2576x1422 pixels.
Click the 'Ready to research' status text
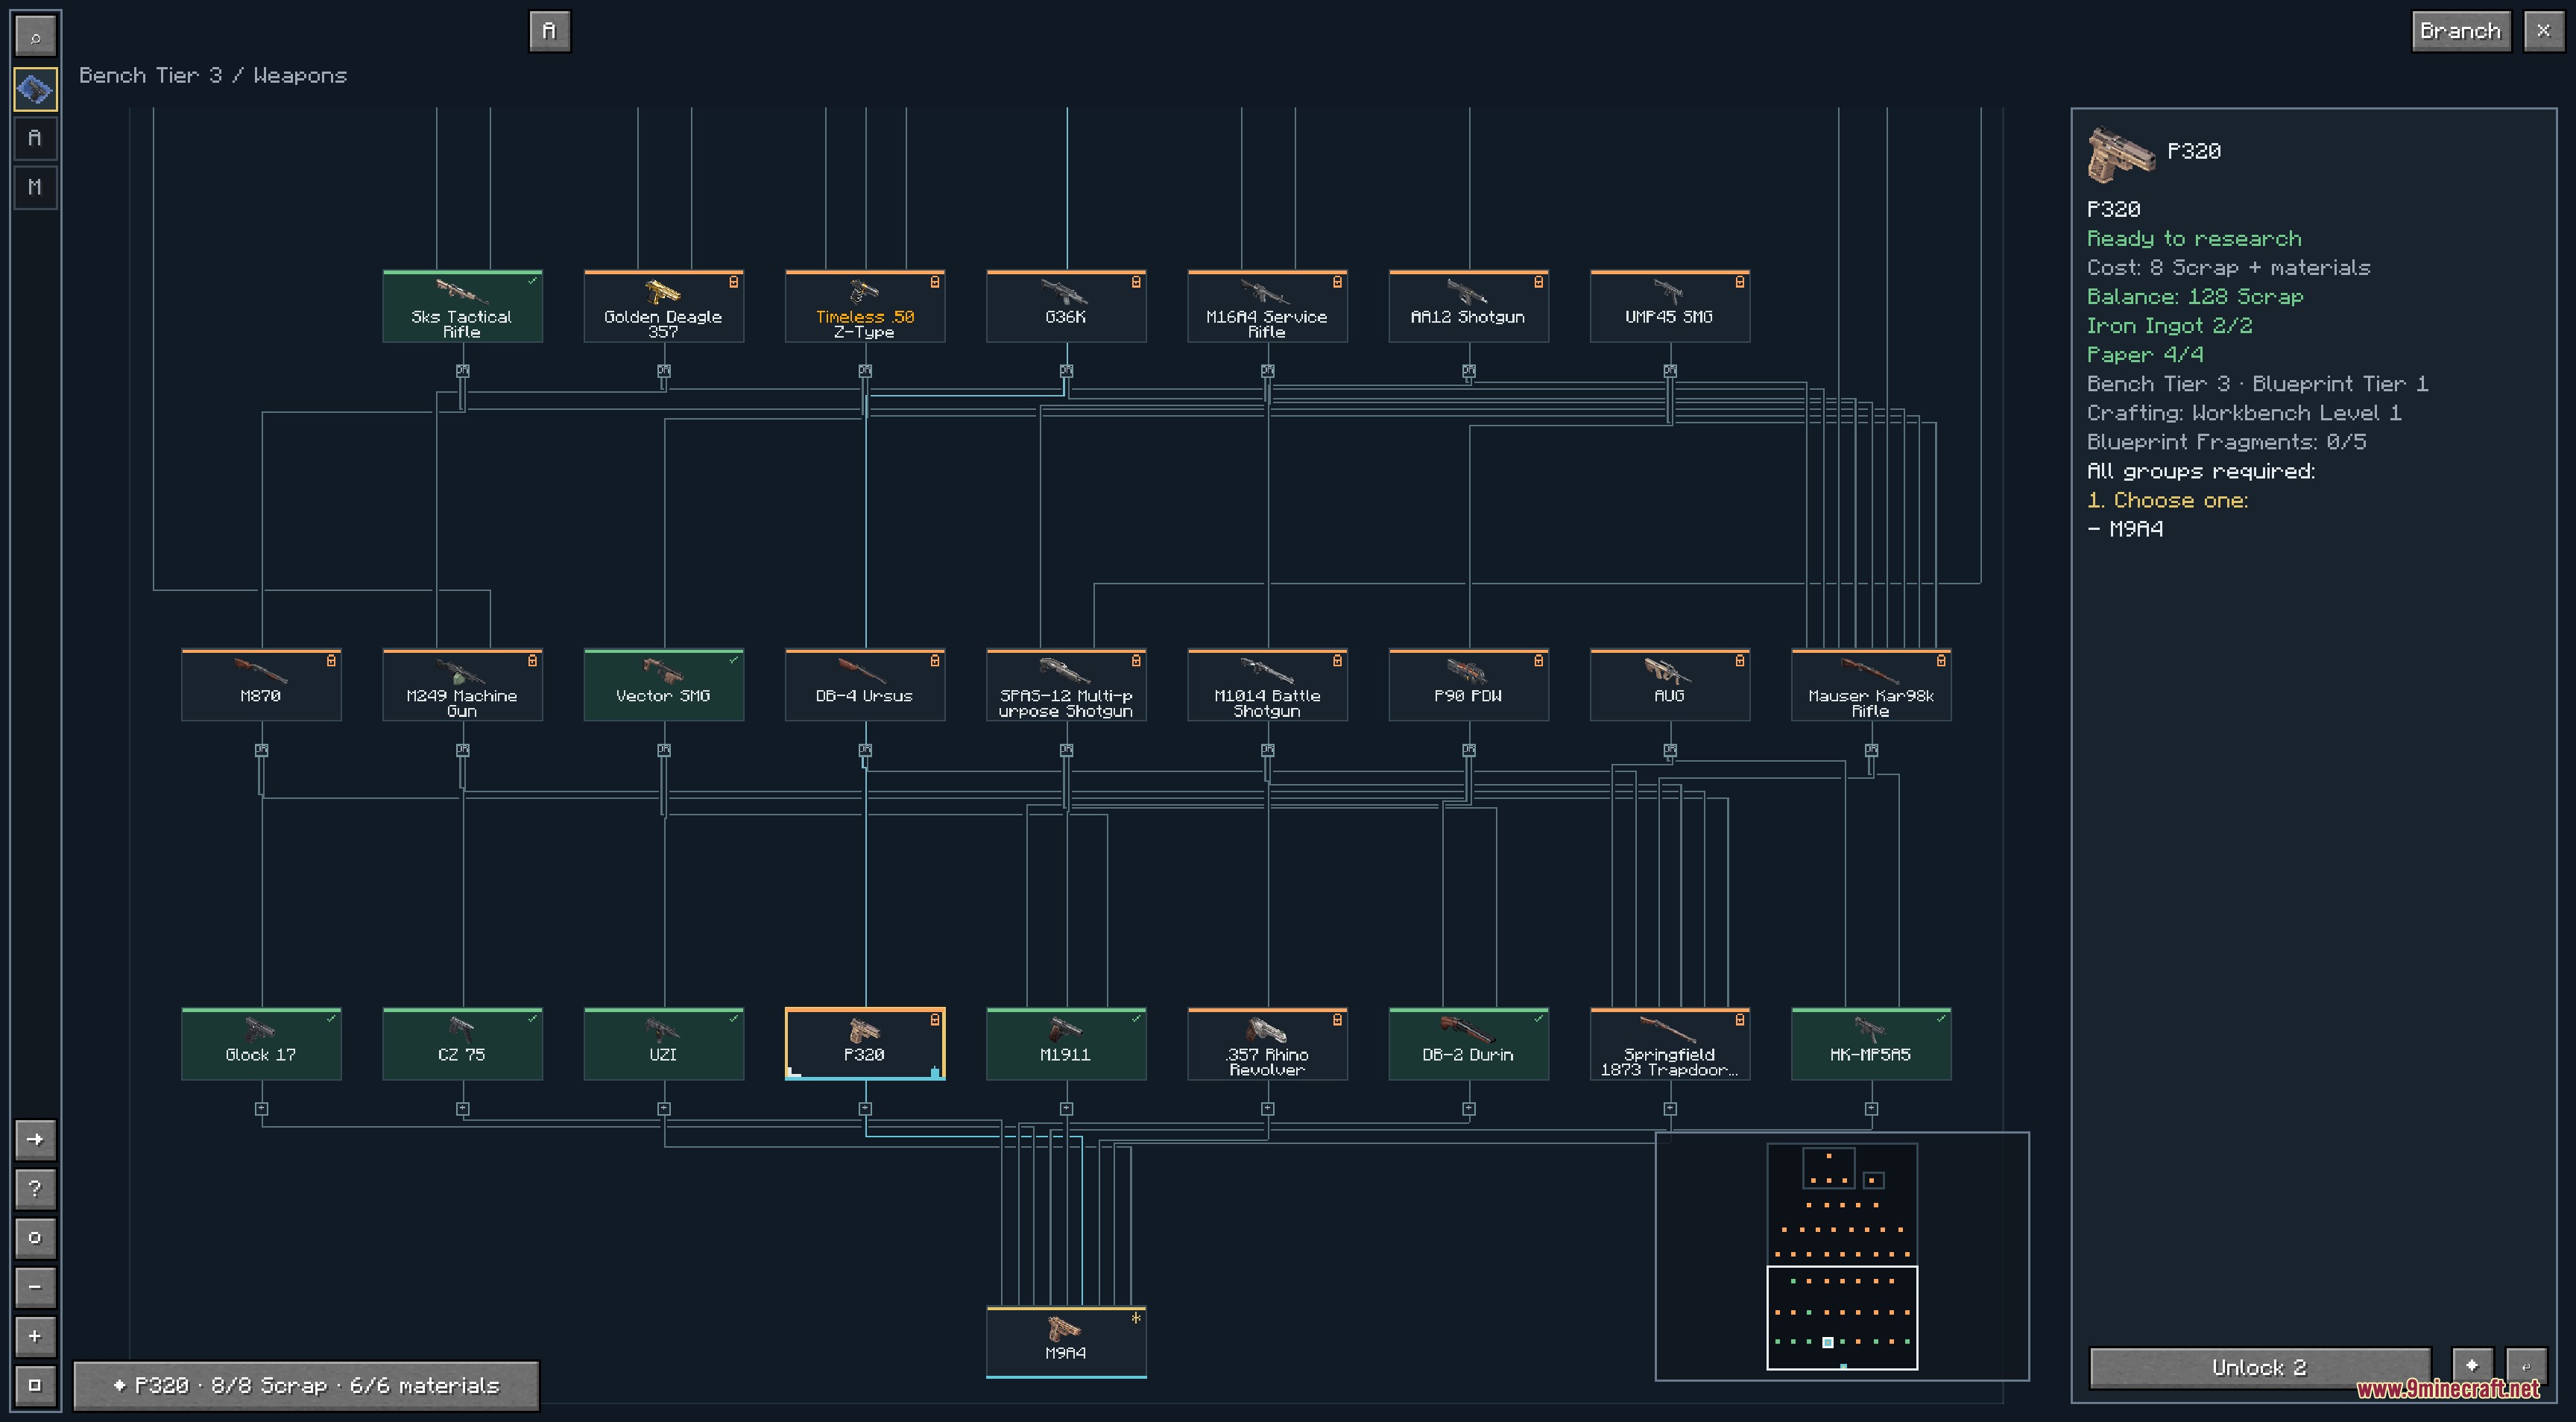pos(2194,239)
